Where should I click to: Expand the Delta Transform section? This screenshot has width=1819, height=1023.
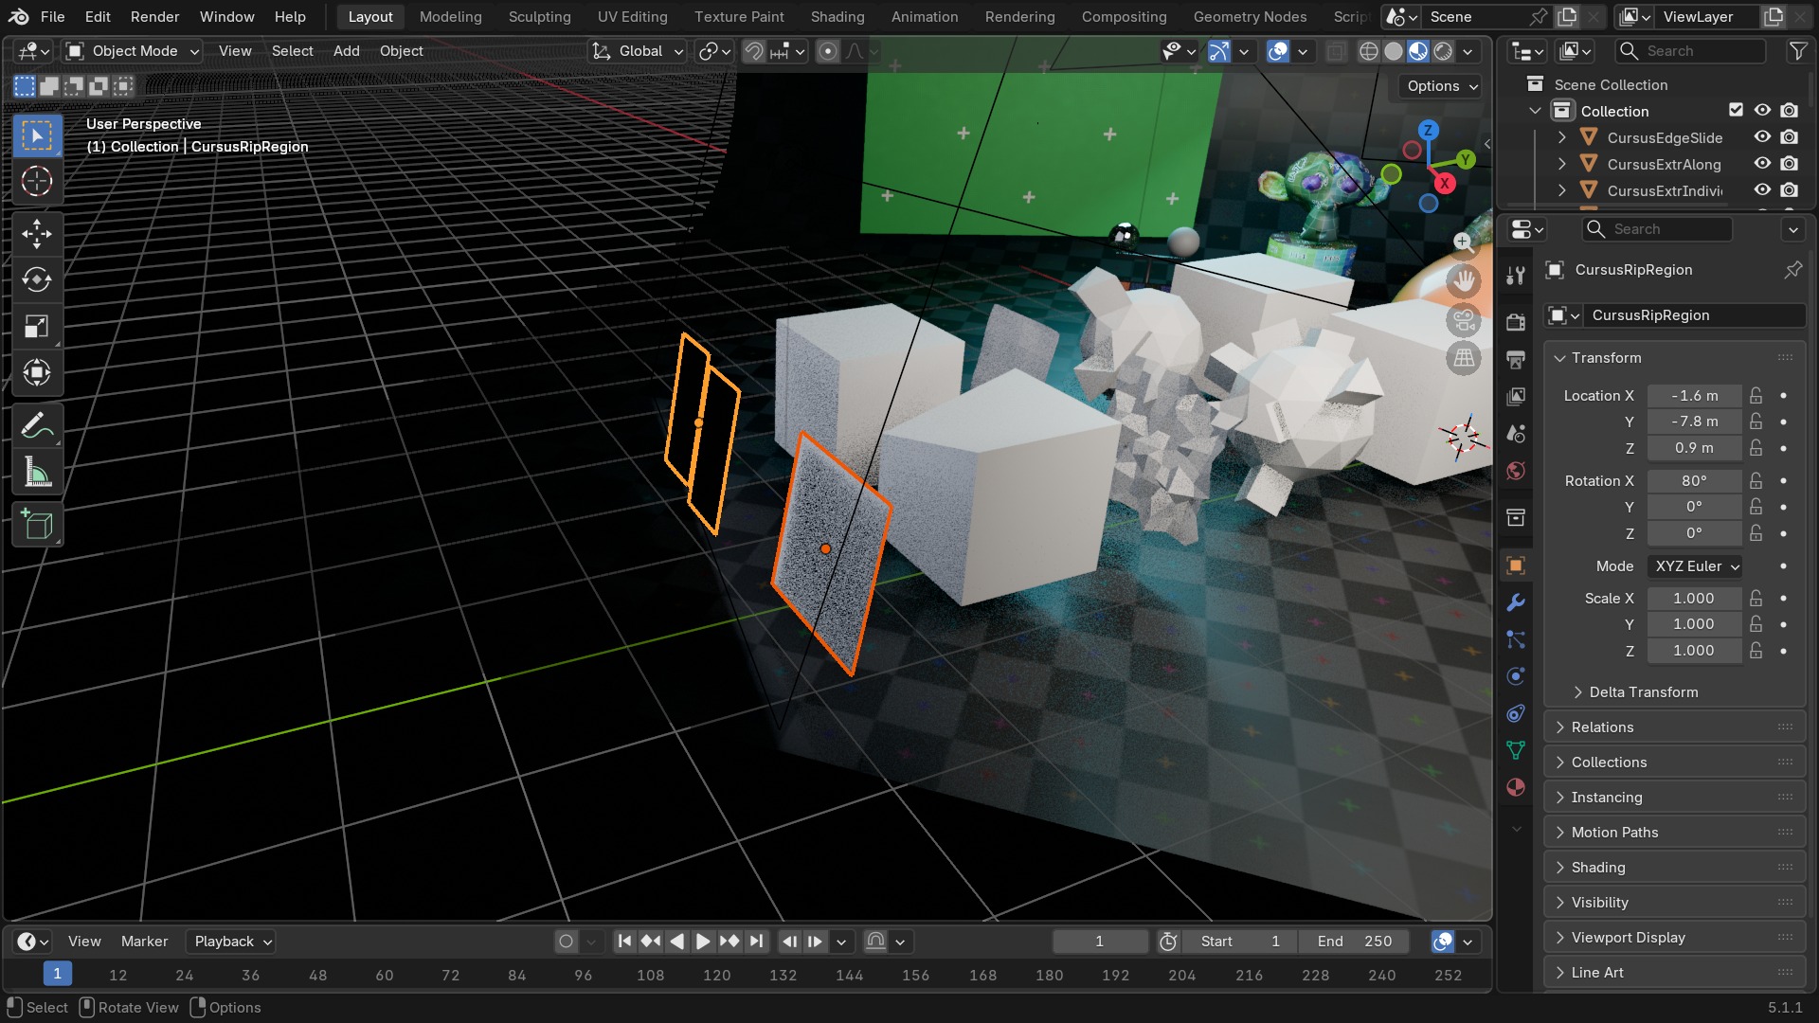click(x=1644, y=692)
